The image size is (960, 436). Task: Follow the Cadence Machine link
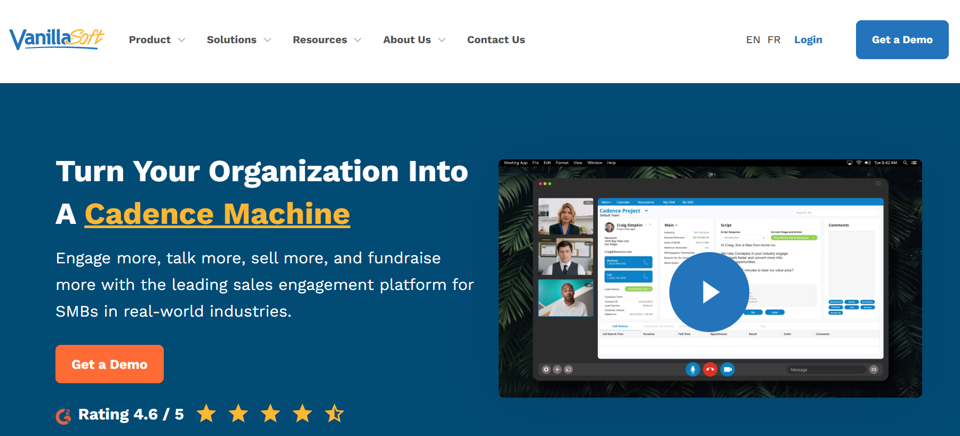pyautogui.click(x=217, y=214)
